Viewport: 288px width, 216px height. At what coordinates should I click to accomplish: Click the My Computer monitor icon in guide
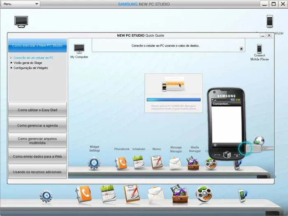tap(79, 49)
